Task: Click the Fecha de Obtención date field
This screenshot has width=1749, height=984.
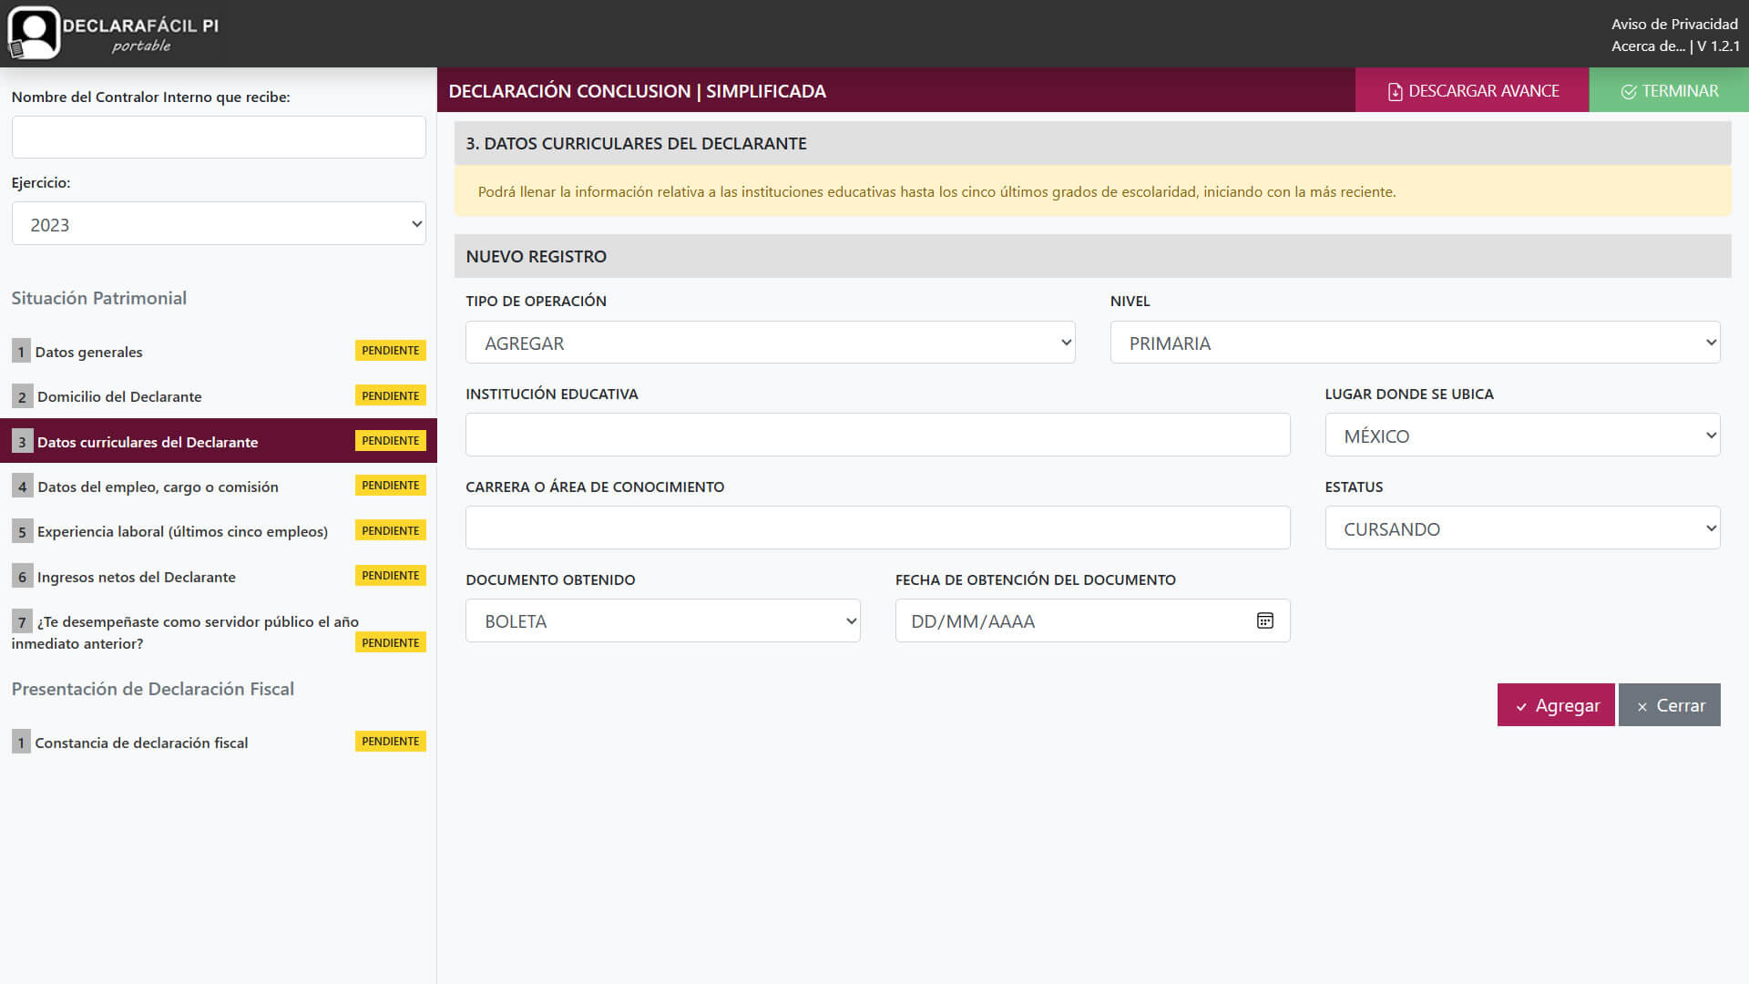Action: [1093, 620]
